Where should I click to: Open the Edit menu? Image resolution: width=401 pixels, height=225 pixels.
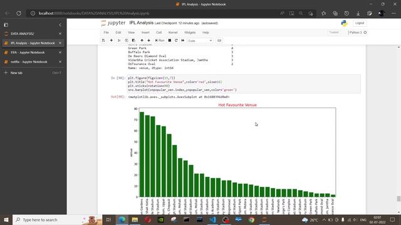tap(118, 32)
